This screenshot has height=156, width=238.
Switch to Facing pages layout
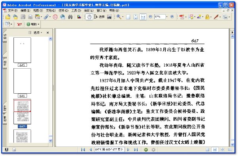click(230, 150)
